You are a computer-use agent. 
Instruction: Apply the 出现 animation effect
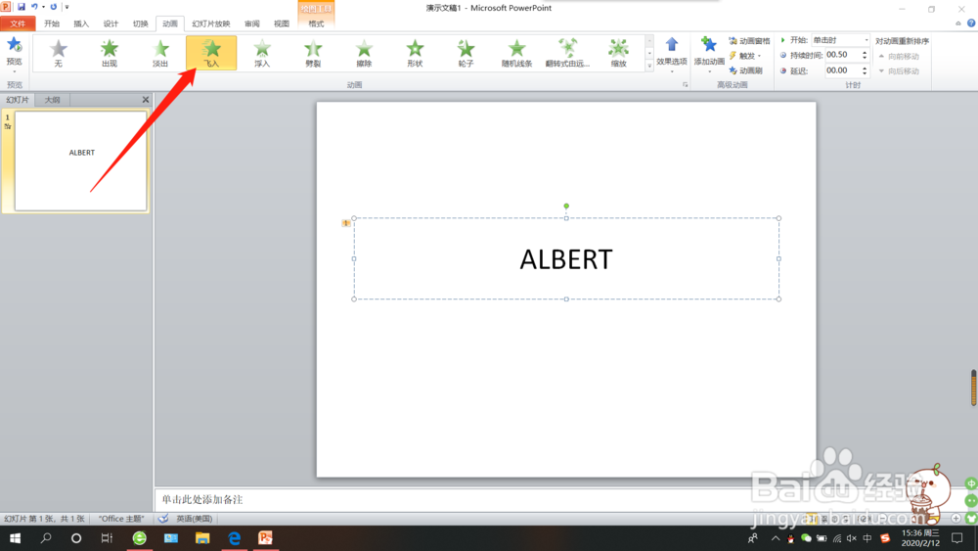[110, 53]
